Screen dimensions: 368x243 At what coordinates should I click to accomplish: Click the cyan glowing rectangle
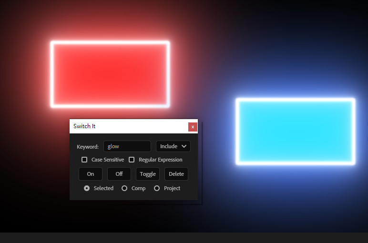[296, 132]
